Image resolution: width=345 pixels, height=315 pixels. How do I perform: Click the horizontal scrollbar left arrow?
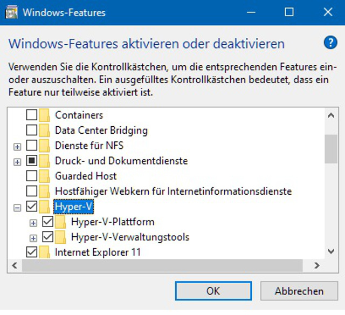15,265
